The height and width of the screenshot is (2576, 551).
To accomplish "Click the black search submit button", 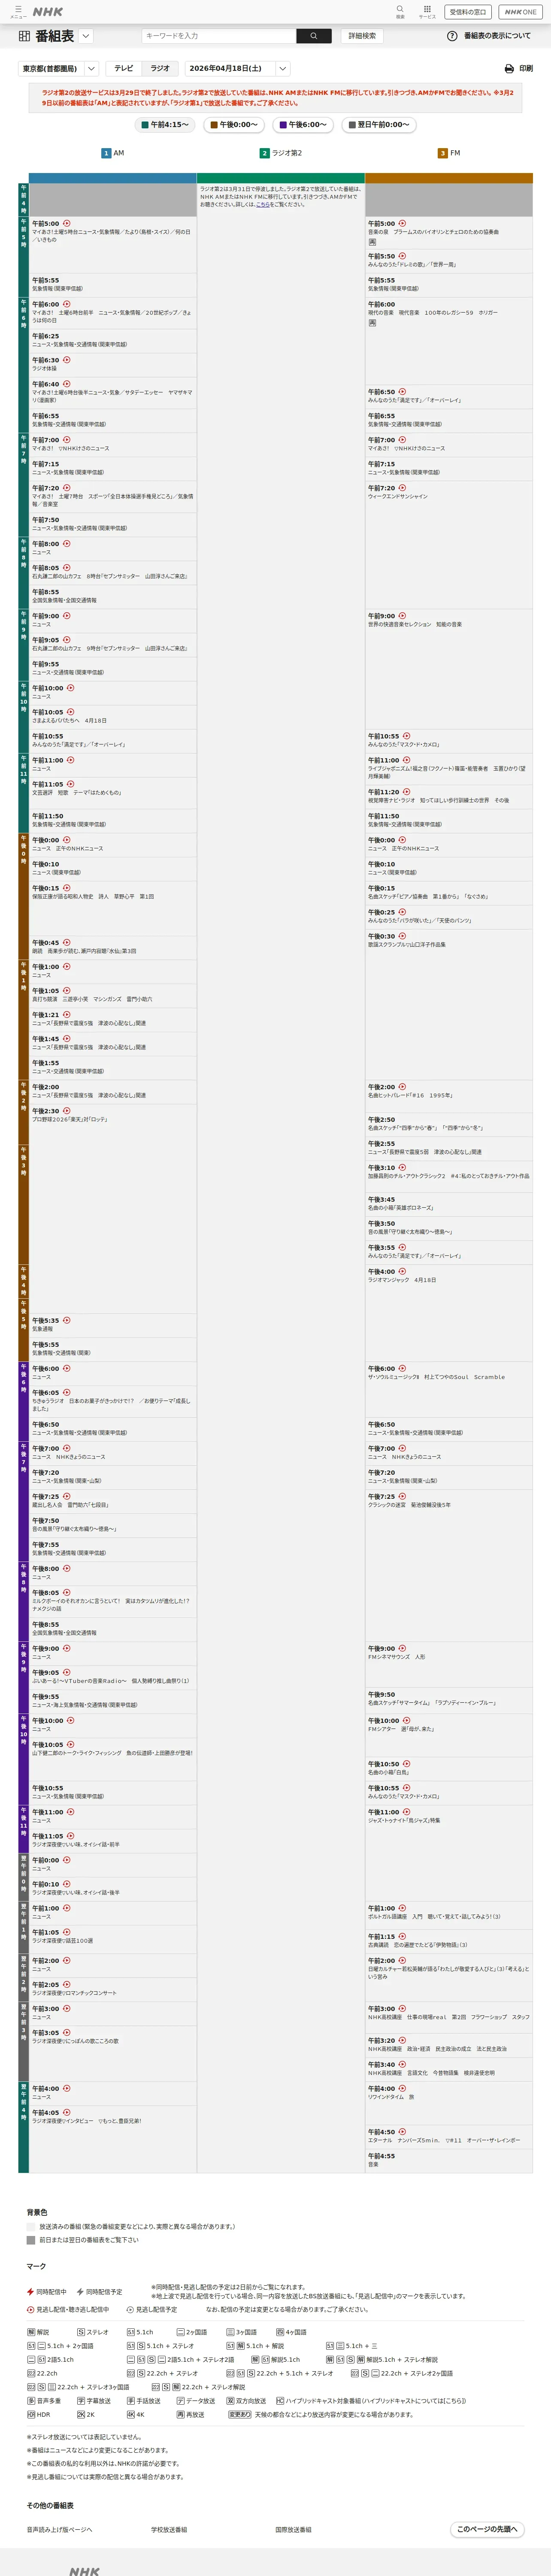I will pos(314,36).
